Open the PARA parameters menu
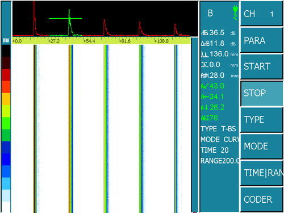The image size is (284, 213). coord(261,40)
